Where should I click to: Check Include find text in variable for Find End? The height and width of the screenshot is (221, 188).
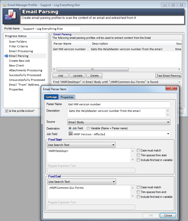pyautogui.click(x=138, y=197)
